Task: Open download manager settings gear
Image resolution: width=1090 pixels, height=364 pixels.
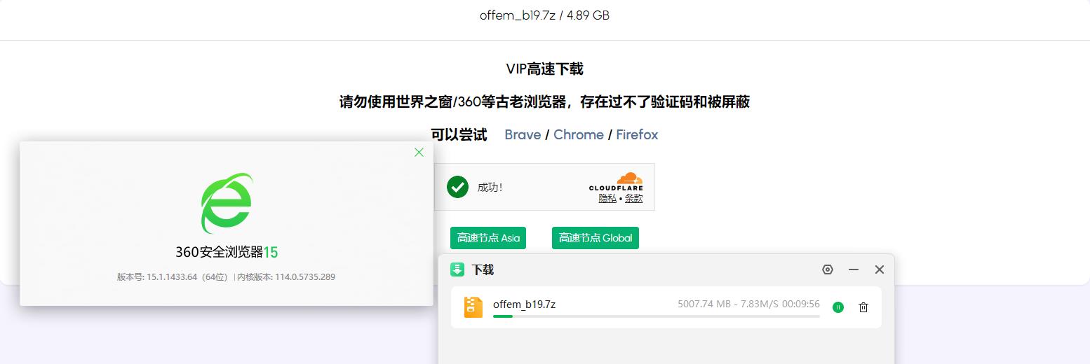Action: click(828, 269)
